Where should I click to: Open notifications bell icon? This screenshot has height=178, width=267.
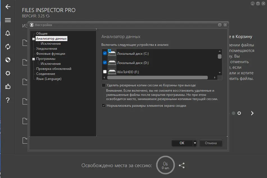(8, 33)
